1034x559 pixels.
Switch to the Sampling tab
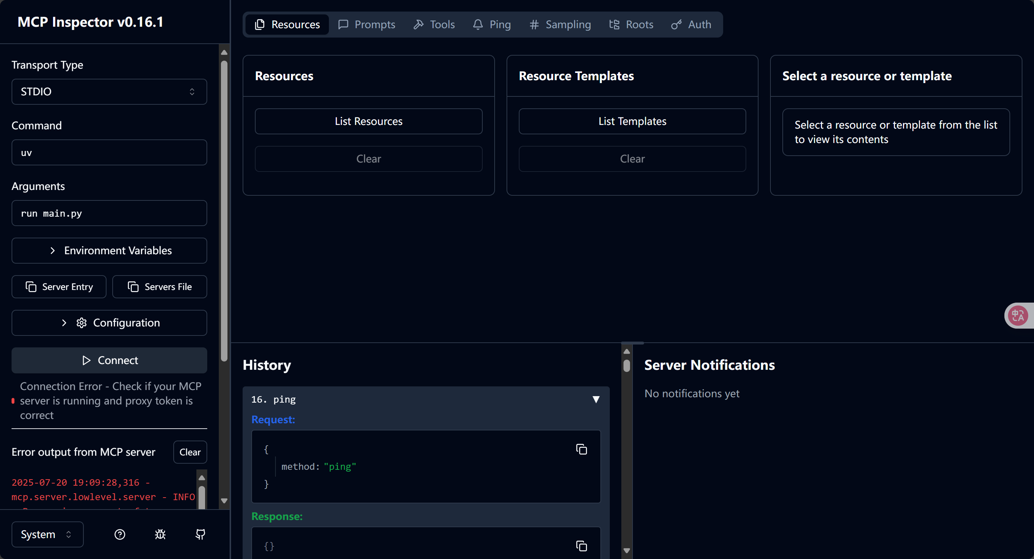[x=560, y=25]
